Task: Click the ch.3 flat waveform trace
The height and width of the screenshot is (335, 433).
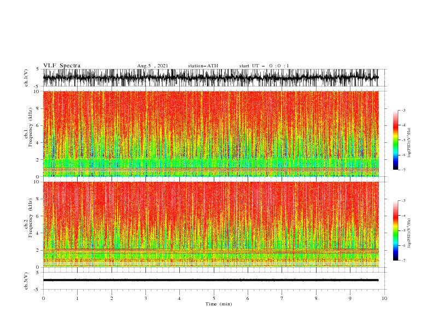Action: [x=210, y=280]
